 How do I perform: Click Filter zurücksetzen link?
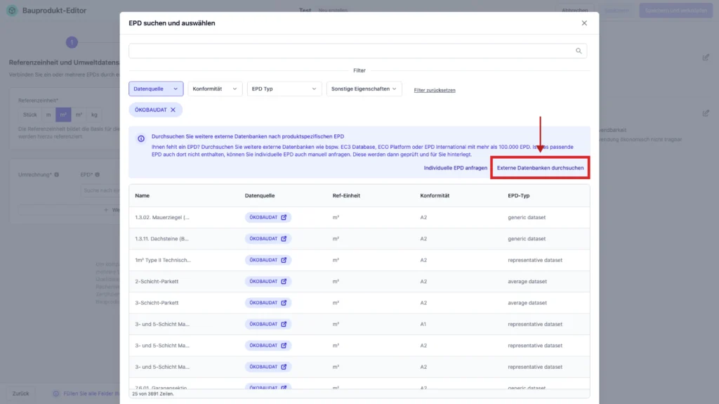(435, 90)
